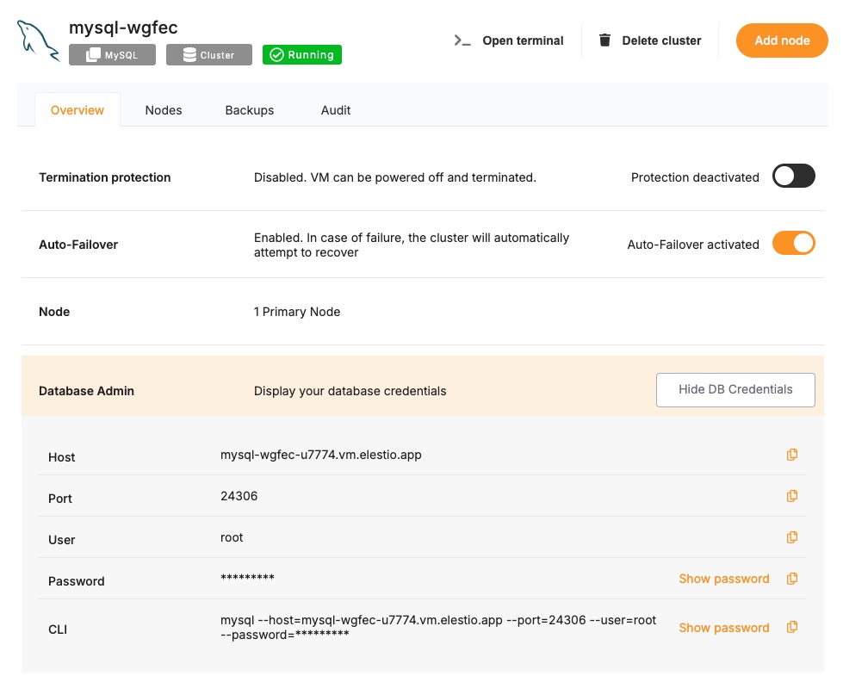This screenshot has width=843, height=682.
Task: Click the Cluster type badge
Action: pyautogui.click(x=209, y=55)
